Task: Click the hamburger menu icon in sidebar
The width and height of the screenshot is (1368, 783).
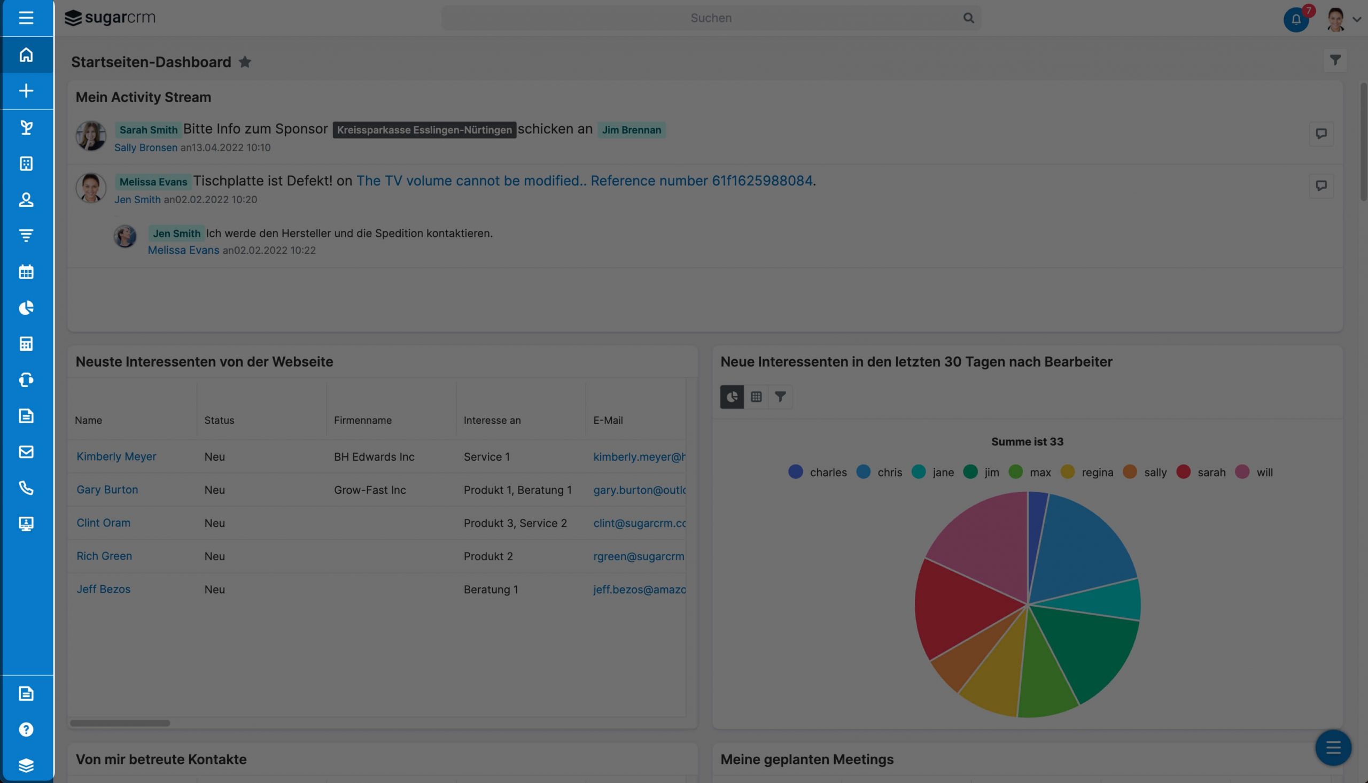Action: [x=26, y=18]
